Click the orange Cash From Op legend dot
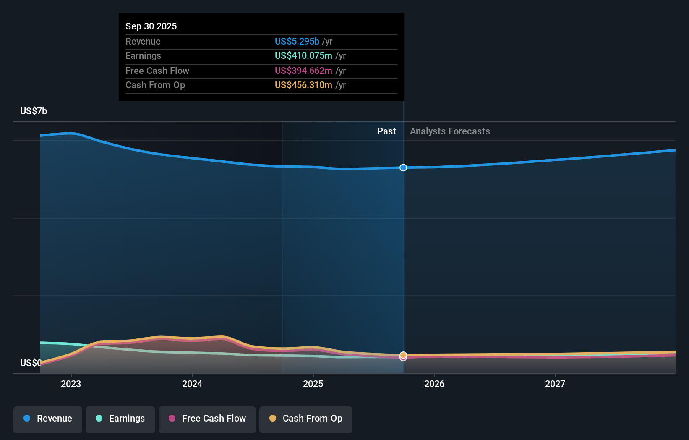This screenshot has height=440, width=689. 273,418
